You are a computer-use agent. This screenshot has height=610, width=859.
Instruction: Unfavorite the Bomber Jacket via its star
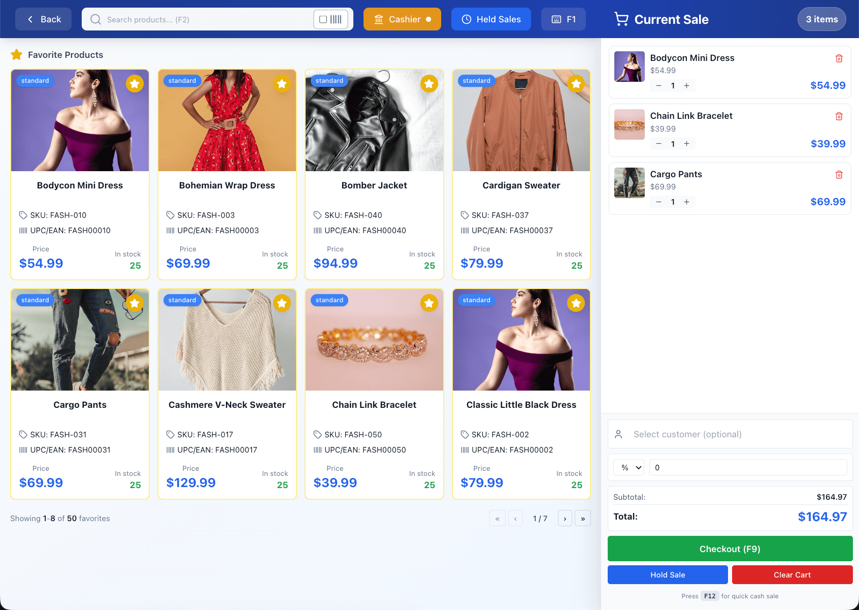point(429,83)
